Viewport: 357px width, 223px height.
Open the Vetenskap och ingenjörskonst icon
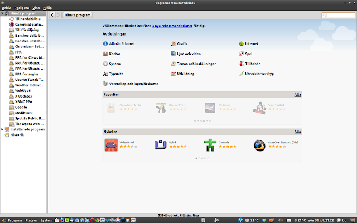(x=105, y=84)
